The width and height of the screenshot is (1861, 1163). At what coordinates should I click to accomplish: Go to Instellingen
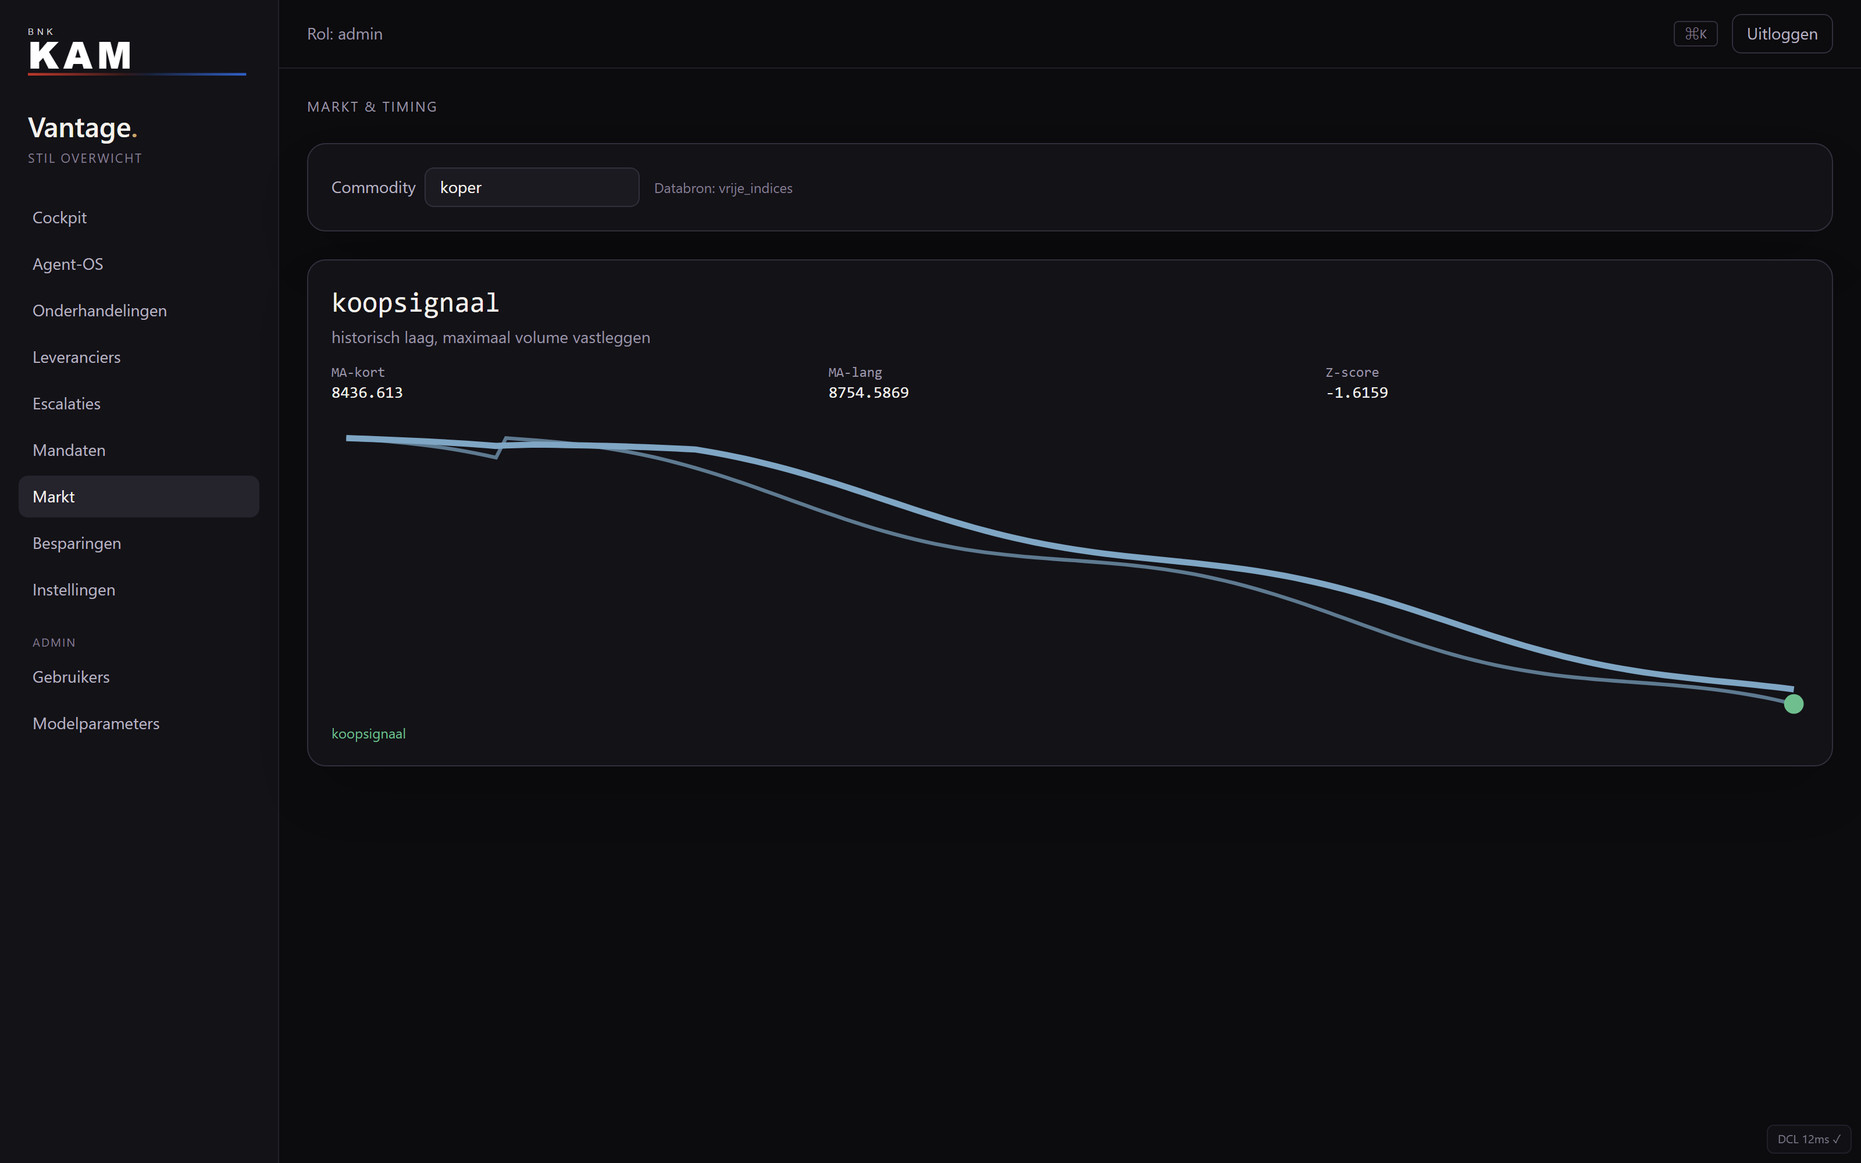(138, 590)
